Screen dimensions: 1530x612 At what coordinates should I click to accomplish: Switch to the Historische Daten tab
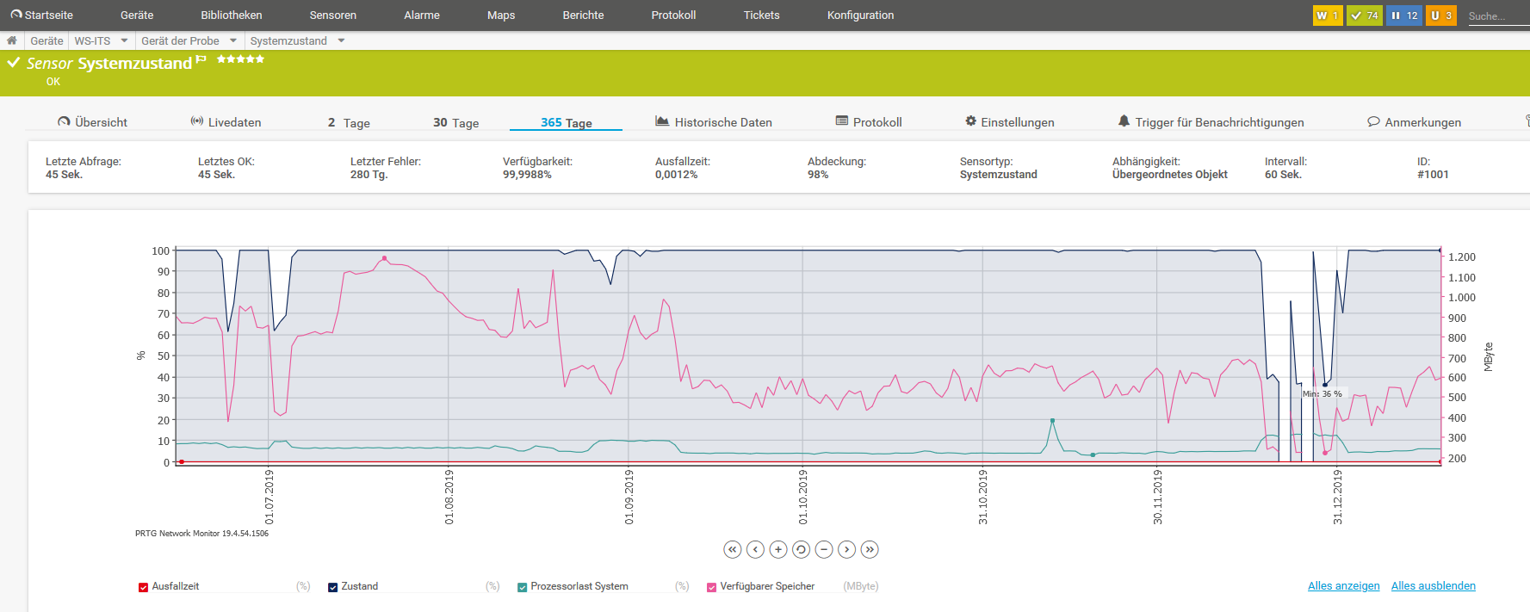pos(714,122)
